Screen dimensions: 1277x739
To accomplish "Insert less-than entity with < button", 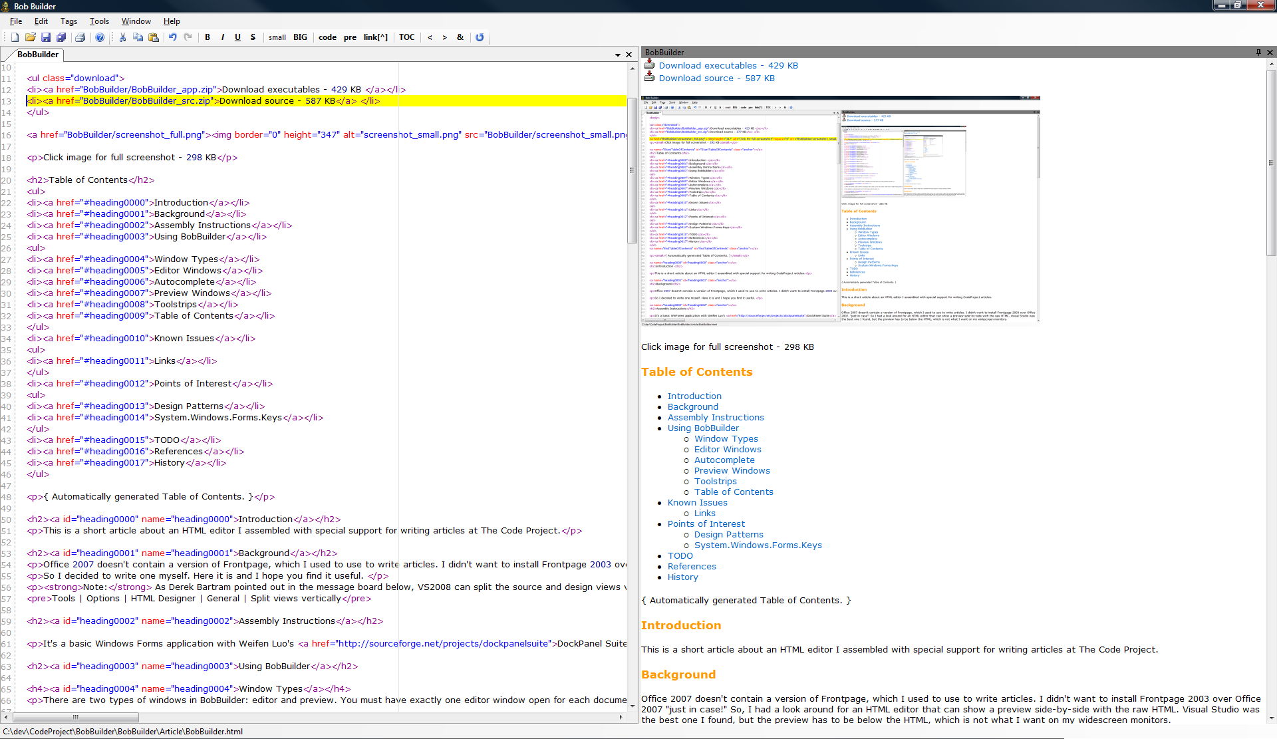I will [430, 37].
